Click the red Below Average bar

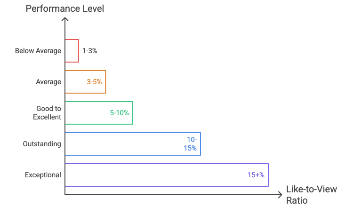coord(72,51)
